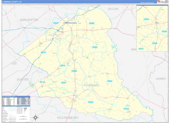This screenshot has height=123, width=170.
Task: Open the ZIP code index table
Action: point(16,101)
